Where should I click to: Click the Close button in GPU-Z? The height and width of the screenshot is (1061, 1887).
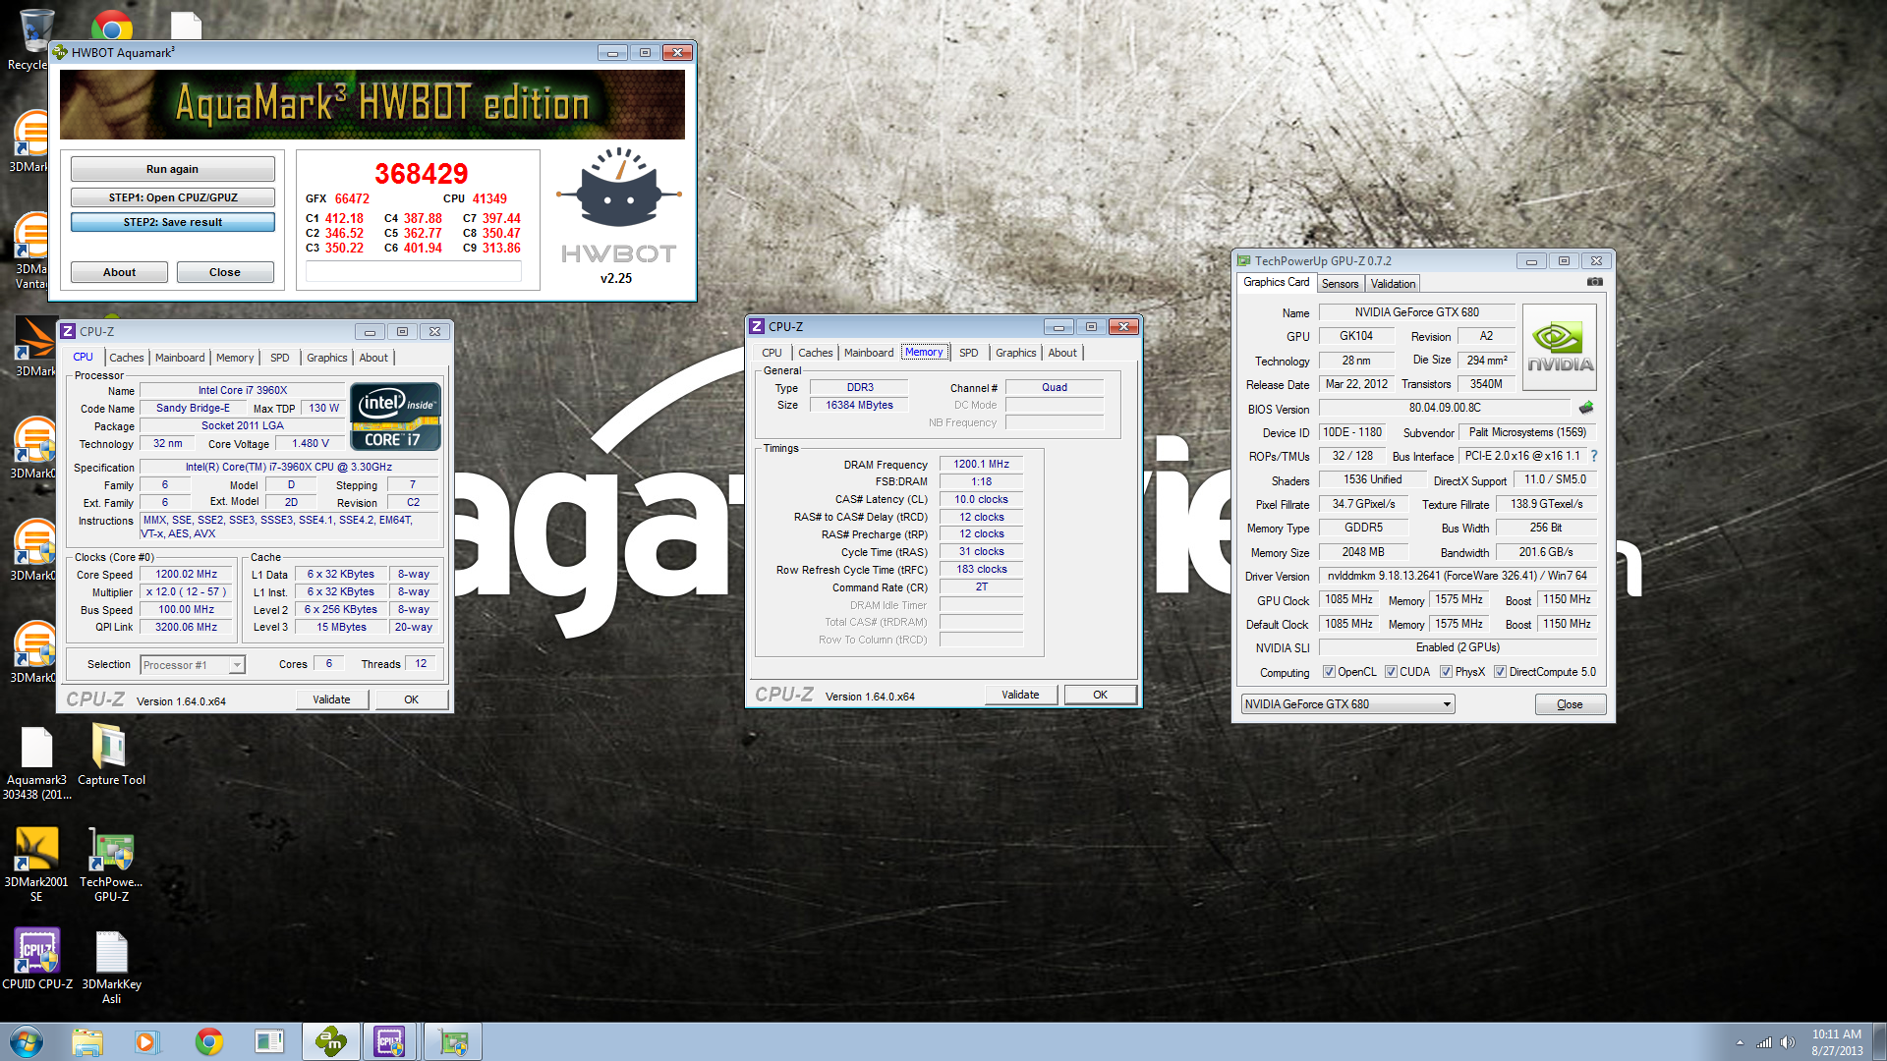1570,704
